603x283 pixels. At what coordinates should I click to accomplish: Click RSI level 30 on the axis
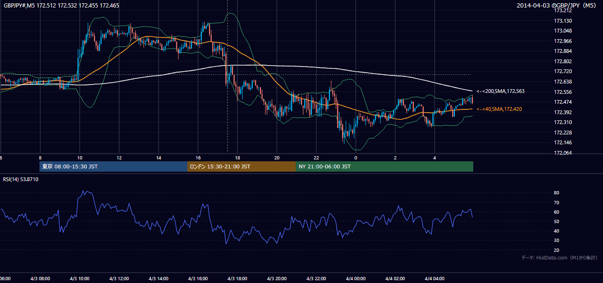pos(557,240)
